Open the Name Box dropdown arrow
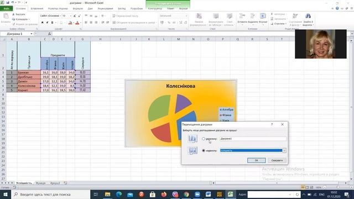The width and height of the screenshot is (354, 199). tap(32, 34)
